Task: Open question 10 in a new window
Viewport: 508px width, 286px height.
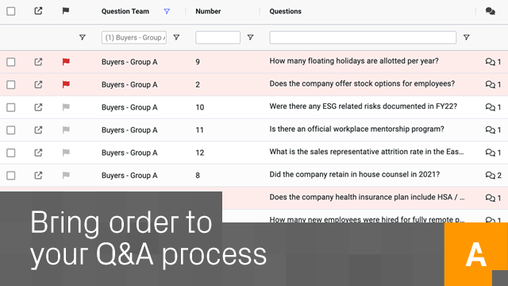Action: (38, 107)
